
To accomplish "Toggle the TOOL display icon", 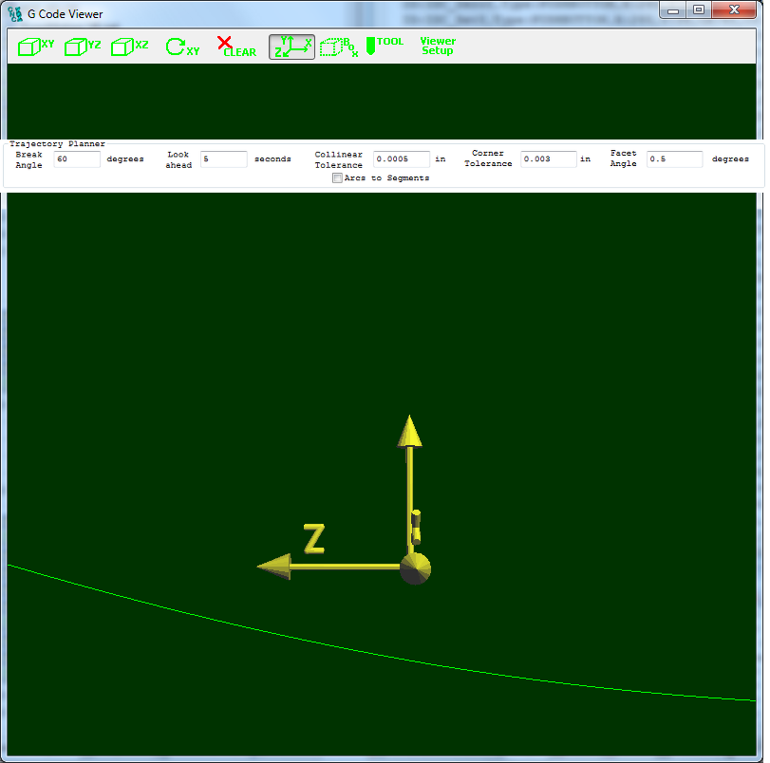I will coord(385,46).
